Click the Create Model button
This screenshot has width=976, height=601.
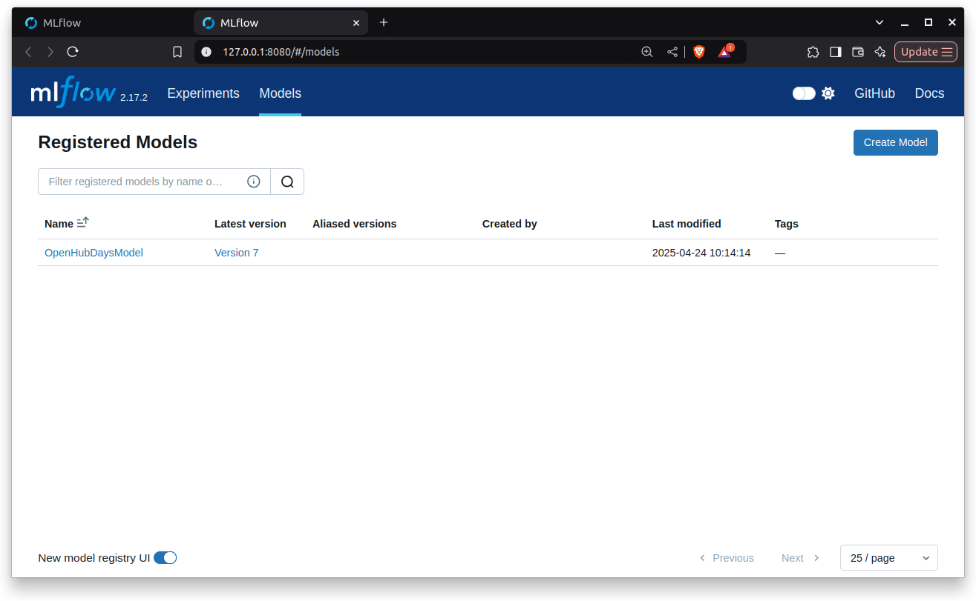click(x=896, y=142)
